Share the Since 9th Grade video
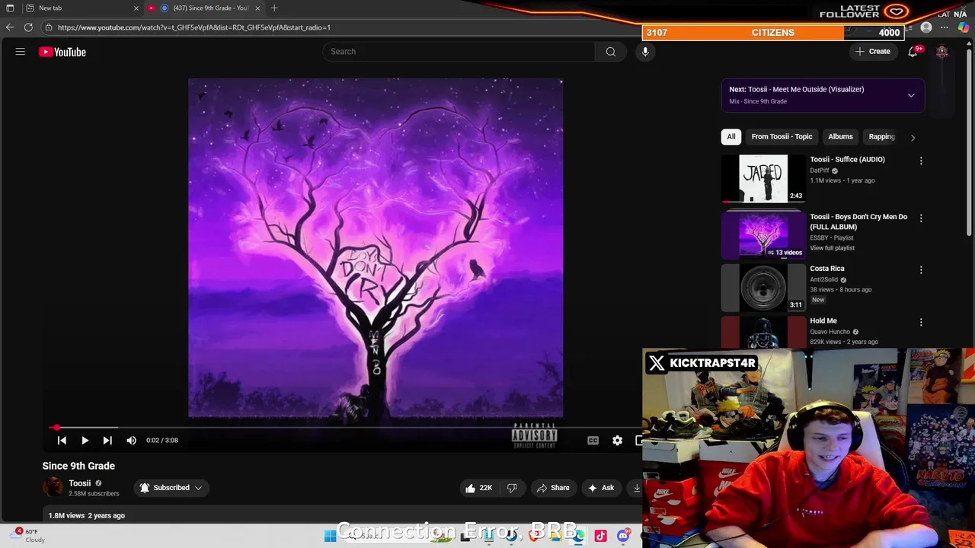 click(553, 488)
